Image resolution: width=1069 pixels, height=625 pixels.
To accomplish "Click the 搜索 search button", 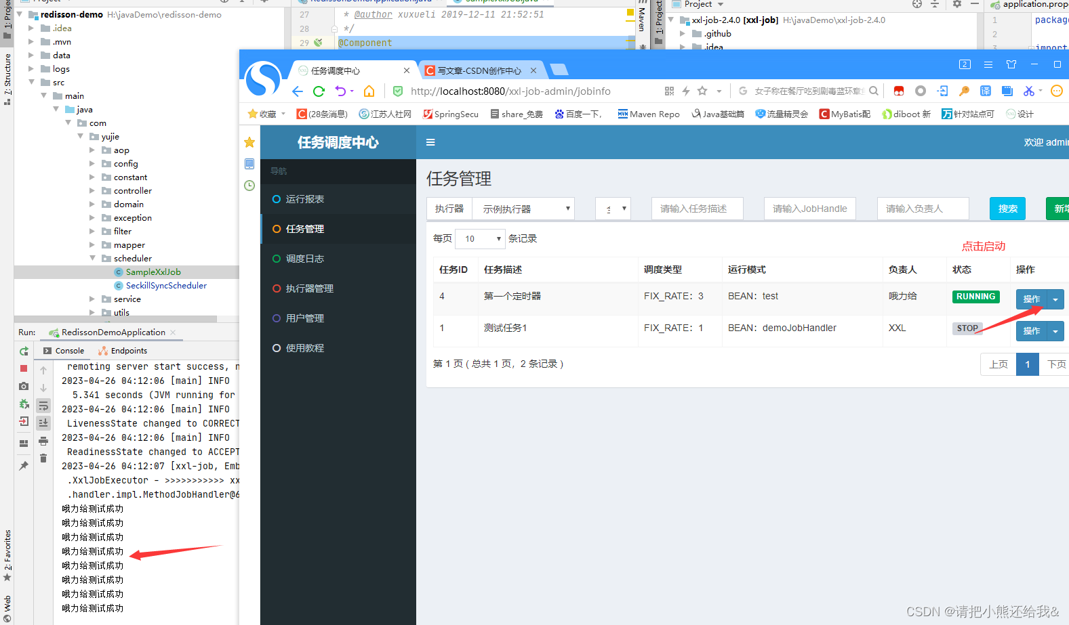I will [1008, 209].
